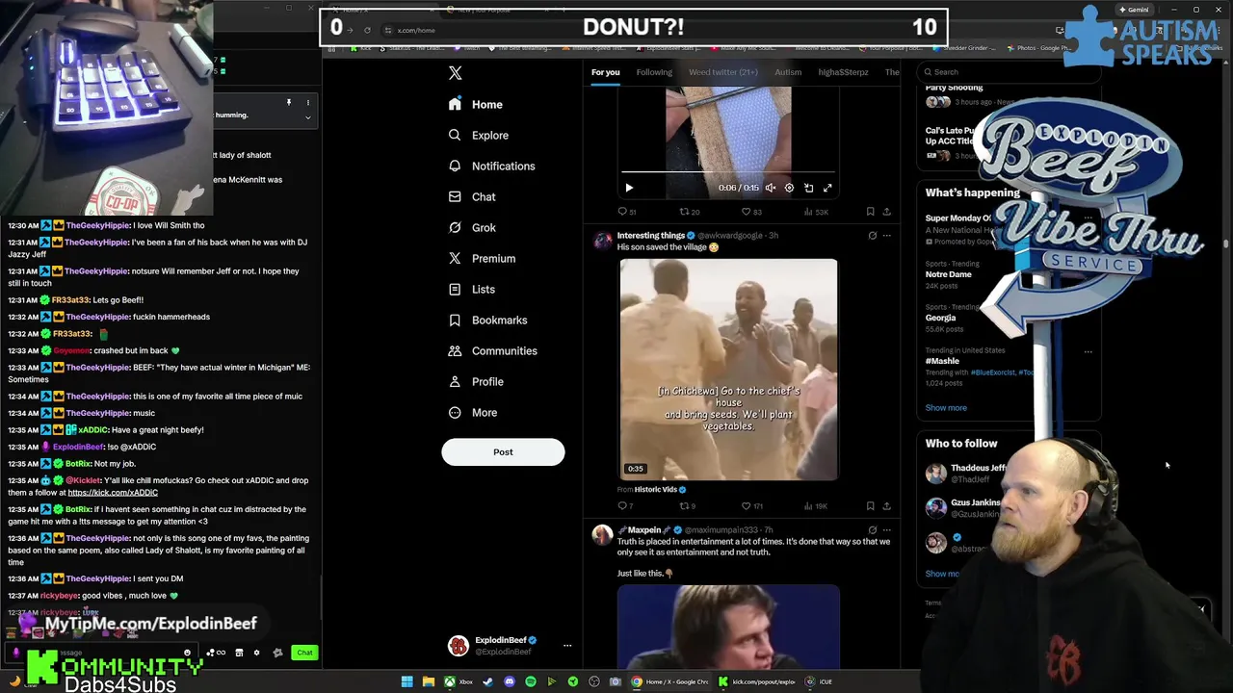Click Show more under What's happening

click(x=946, y=408)
